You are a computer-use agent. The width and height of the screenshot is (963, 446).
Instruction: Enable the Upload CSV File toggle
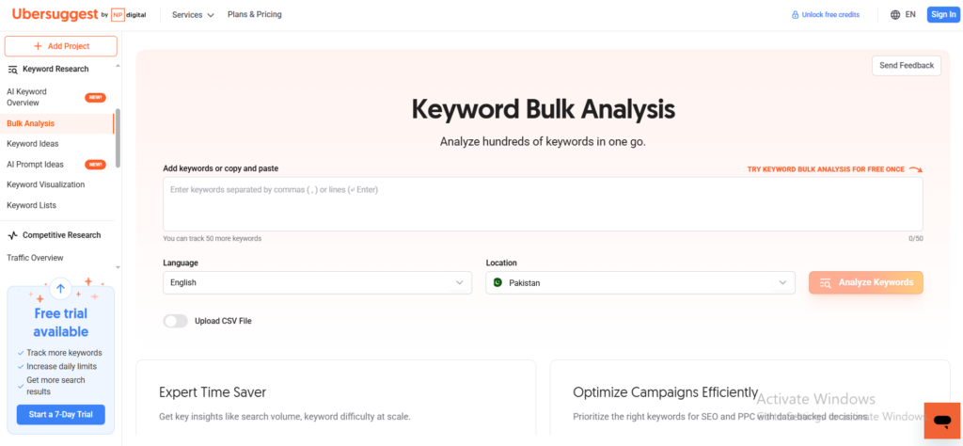pyautogui.click(x=176, y=321)
